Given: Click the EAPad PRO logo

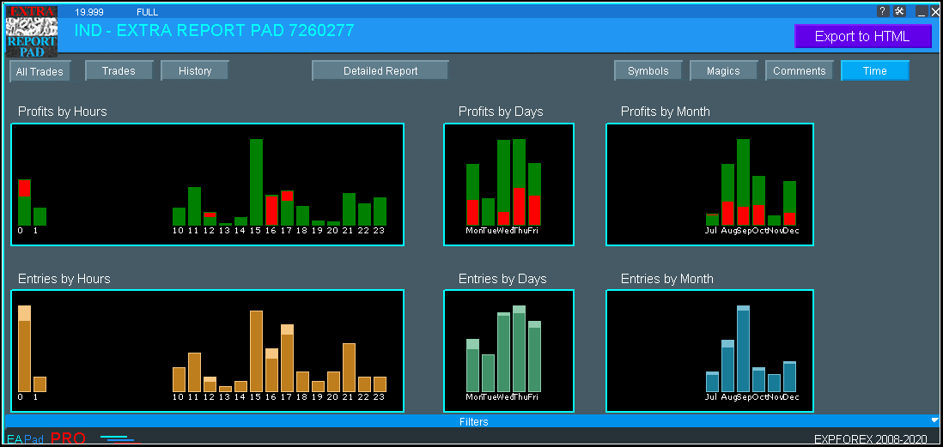Looking at the screenshot, I should coord(46,438).
